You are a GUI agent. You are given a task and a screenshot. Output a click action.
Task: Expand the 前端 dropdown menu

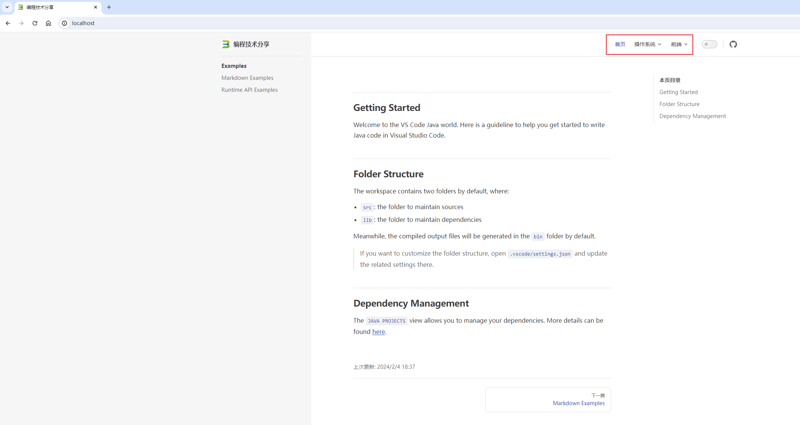679,44
